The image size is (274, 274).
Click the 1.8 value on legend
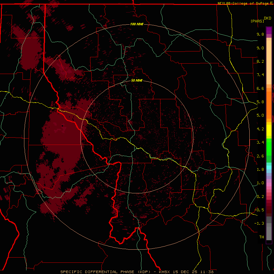click(260, 170)
